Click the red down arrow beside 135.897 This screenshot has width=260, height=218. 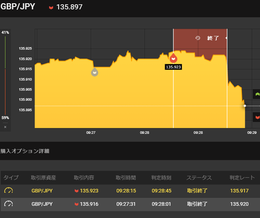(x=51, y=8)
